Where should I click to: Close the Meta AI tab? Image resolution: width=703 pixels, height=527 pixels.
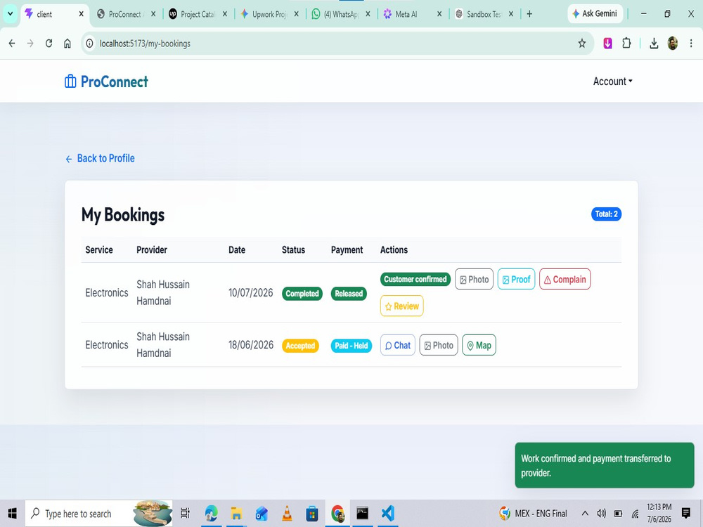pos(439,14)
